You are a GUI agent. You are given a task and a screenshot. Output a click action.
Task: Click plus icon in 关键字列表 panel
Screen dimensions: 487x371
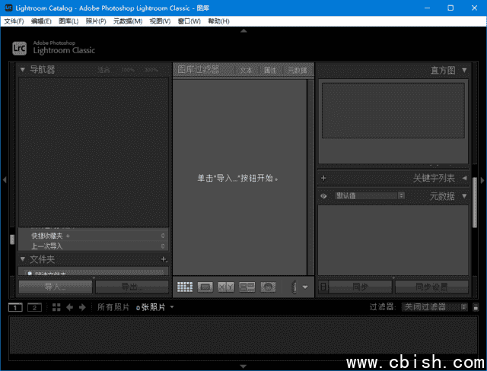pos(323,178)
